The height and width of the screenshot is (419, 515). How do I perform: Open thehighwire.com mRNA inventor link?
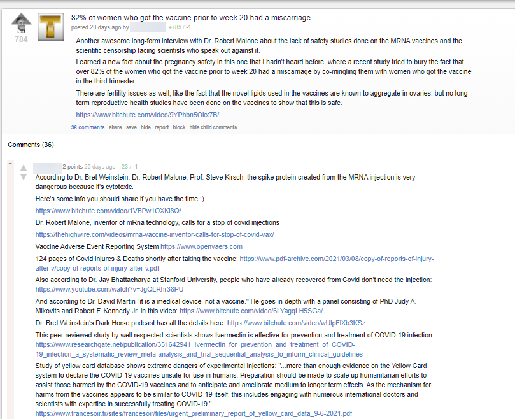click(155, 234)
